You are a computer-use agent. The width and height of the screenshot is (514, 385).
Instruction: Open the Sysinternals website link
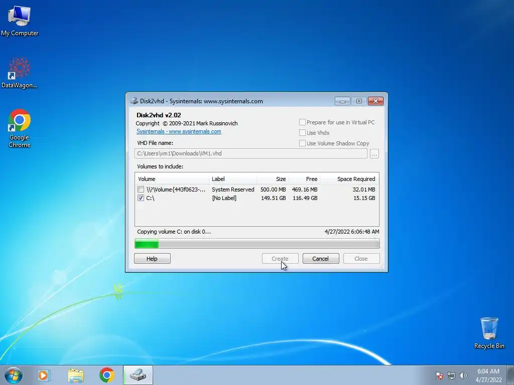(x=179, y=131)
